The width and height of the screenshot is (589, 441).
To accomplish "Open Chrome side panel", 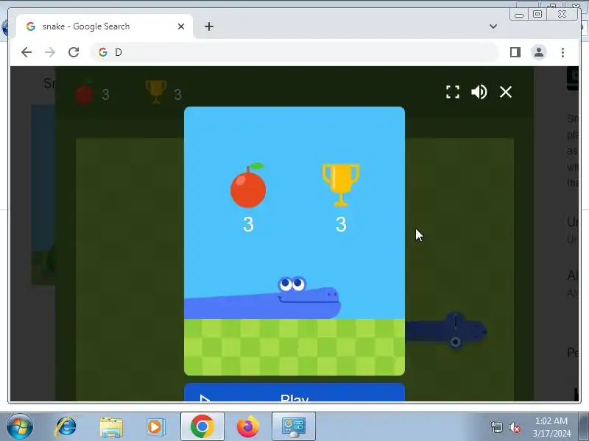I will pos(515,52).
